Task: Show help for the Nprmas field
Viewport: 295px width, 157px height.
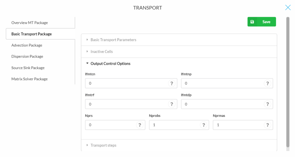Action: pyautogui.click(x=267, y=125)
